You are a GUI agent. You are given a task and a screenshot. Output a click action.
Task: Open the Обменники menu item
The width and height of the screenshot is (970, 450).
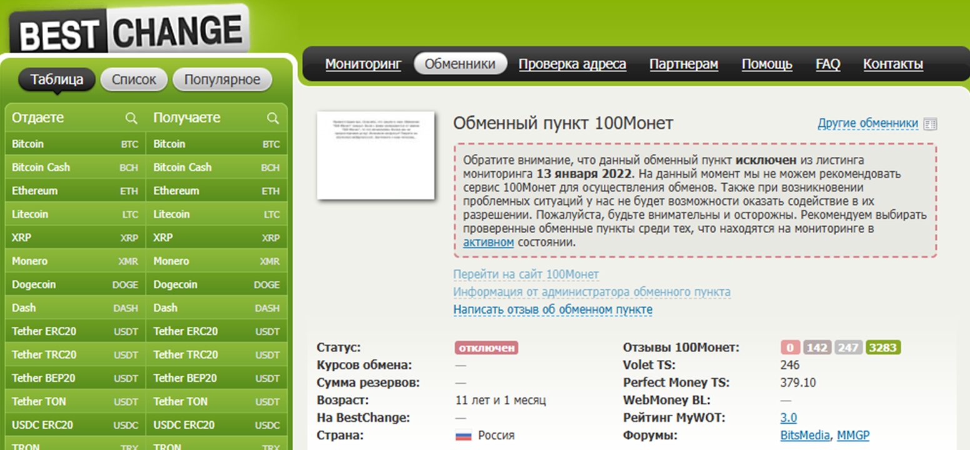[460, 64]
